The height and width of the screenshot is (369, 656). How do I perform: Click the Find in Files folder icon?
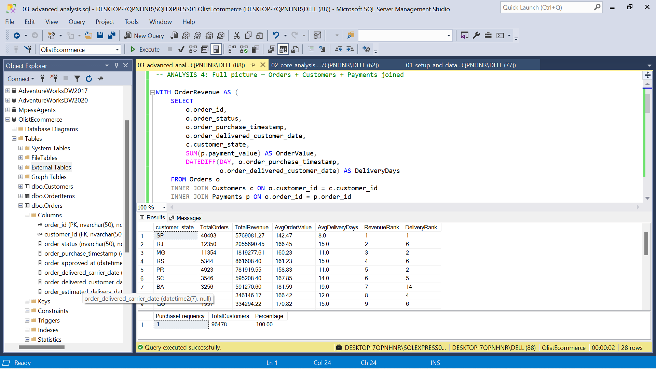[x=351, y=36]
